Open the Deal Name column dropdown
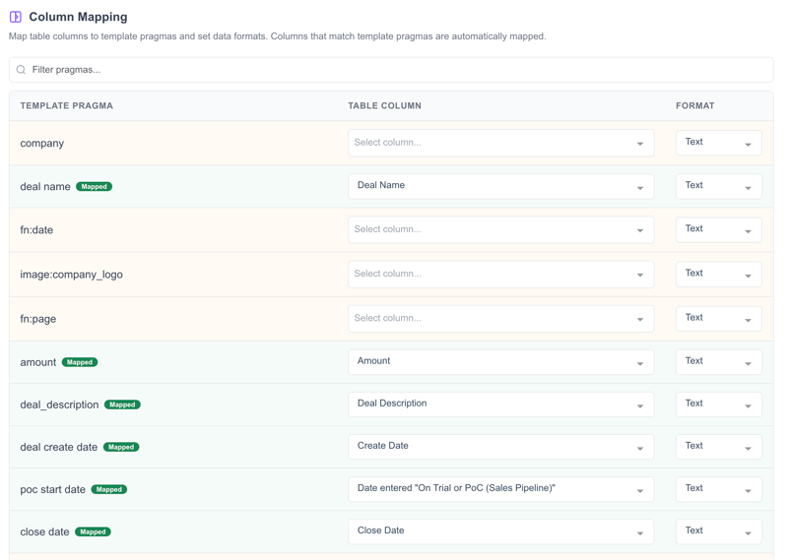 coord(500,186)
